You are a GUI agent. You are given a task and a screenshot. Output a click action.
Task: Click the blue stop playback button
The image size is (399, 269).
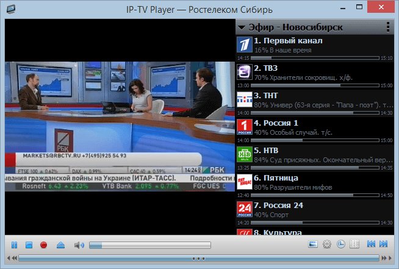point(29,245)
